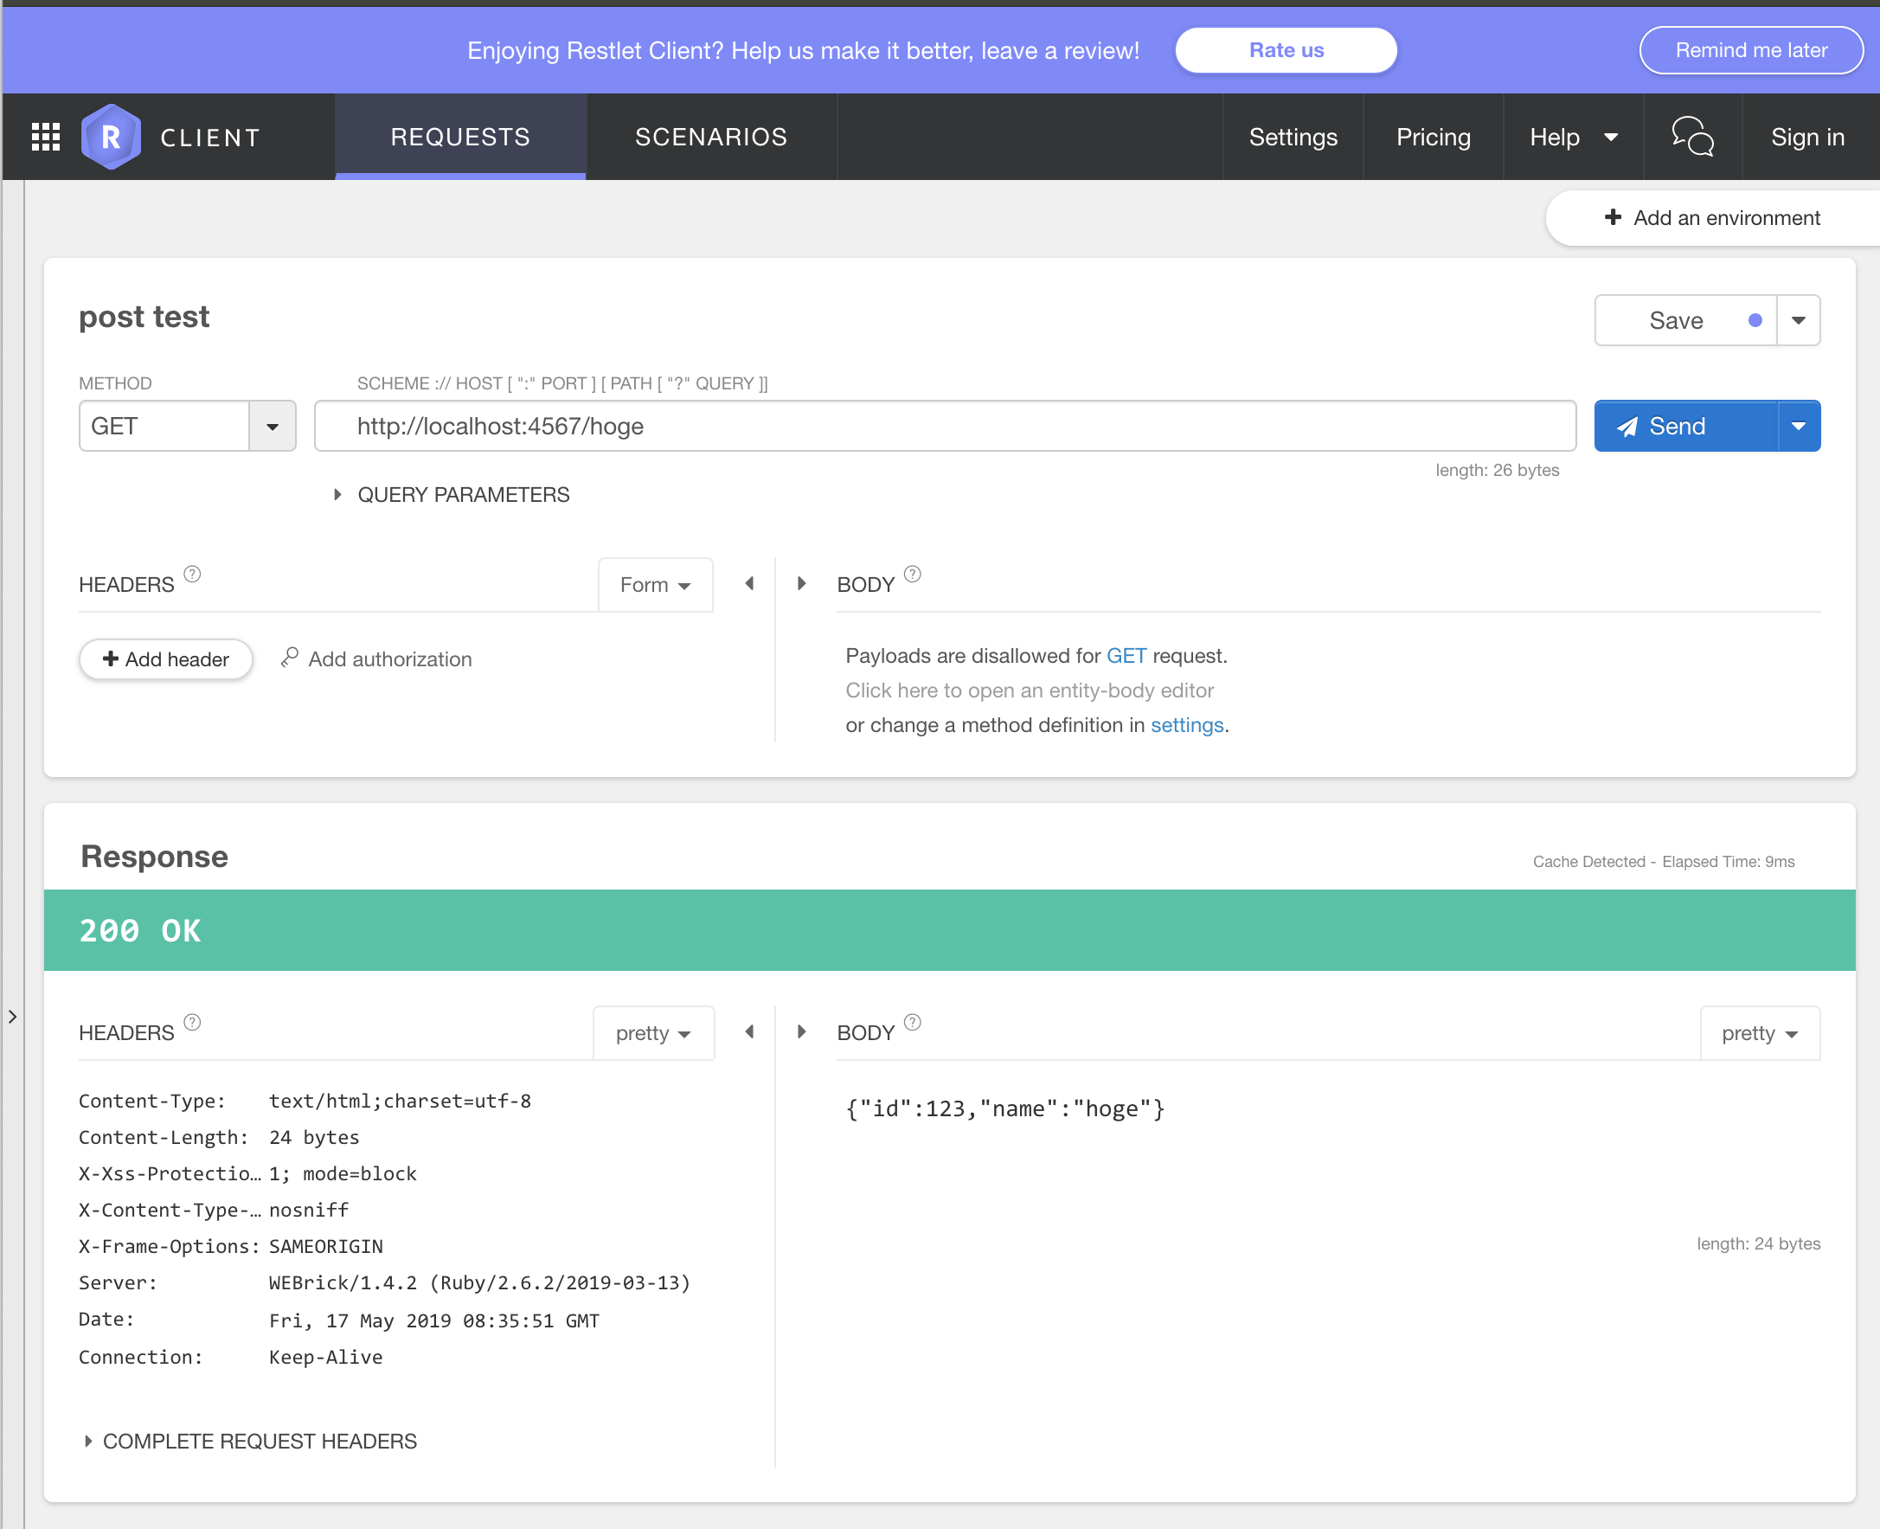1880x1529 pixels.
Task: Collapse request body with right arrow
Action: tap(801, 584)
